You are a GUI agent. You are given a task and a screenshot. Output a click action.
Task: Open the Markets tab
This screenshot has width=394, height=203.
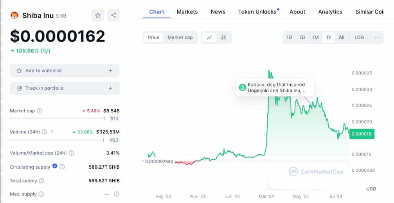[x=187, y=12]
